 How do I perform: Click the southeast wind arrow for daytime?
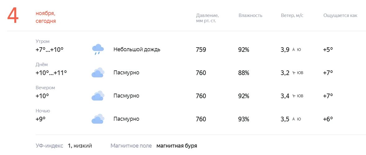coord(293,73)
